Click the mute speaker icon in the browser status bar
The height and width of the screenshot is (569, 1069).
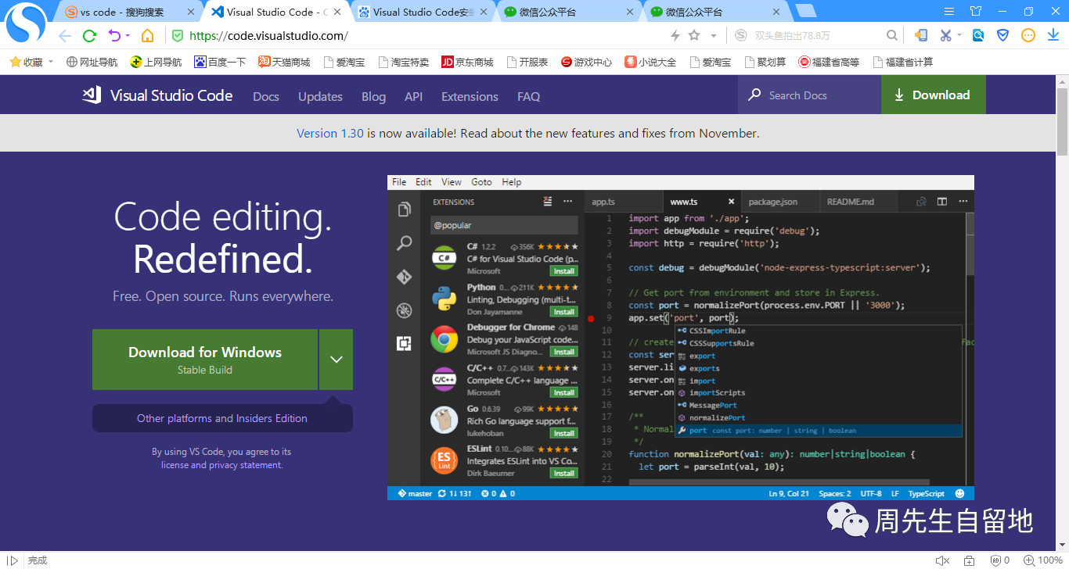[x=942, y=560]
